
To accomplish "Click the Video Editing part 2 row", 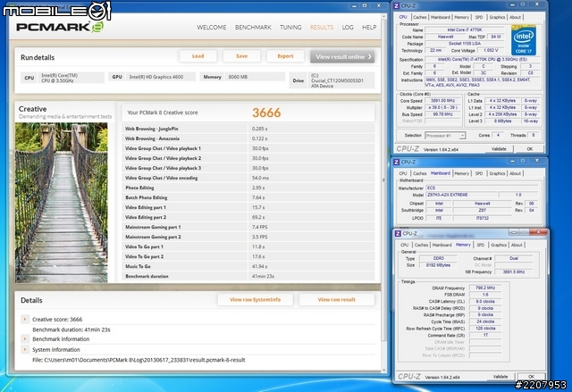I will [x=248, y=217].
